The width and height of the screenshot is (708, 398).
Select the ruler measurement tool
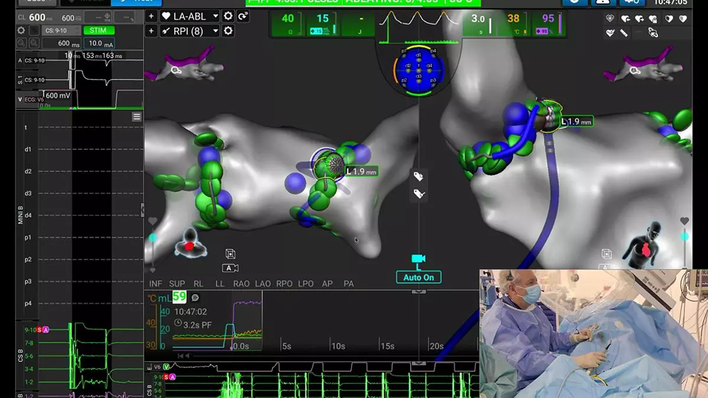click(624, 34)
